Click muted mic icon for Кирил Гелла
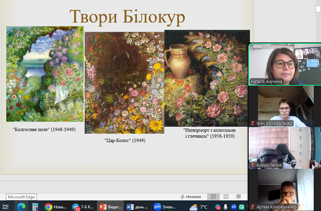Screen dimensions: 321x211 pos(253,165)
